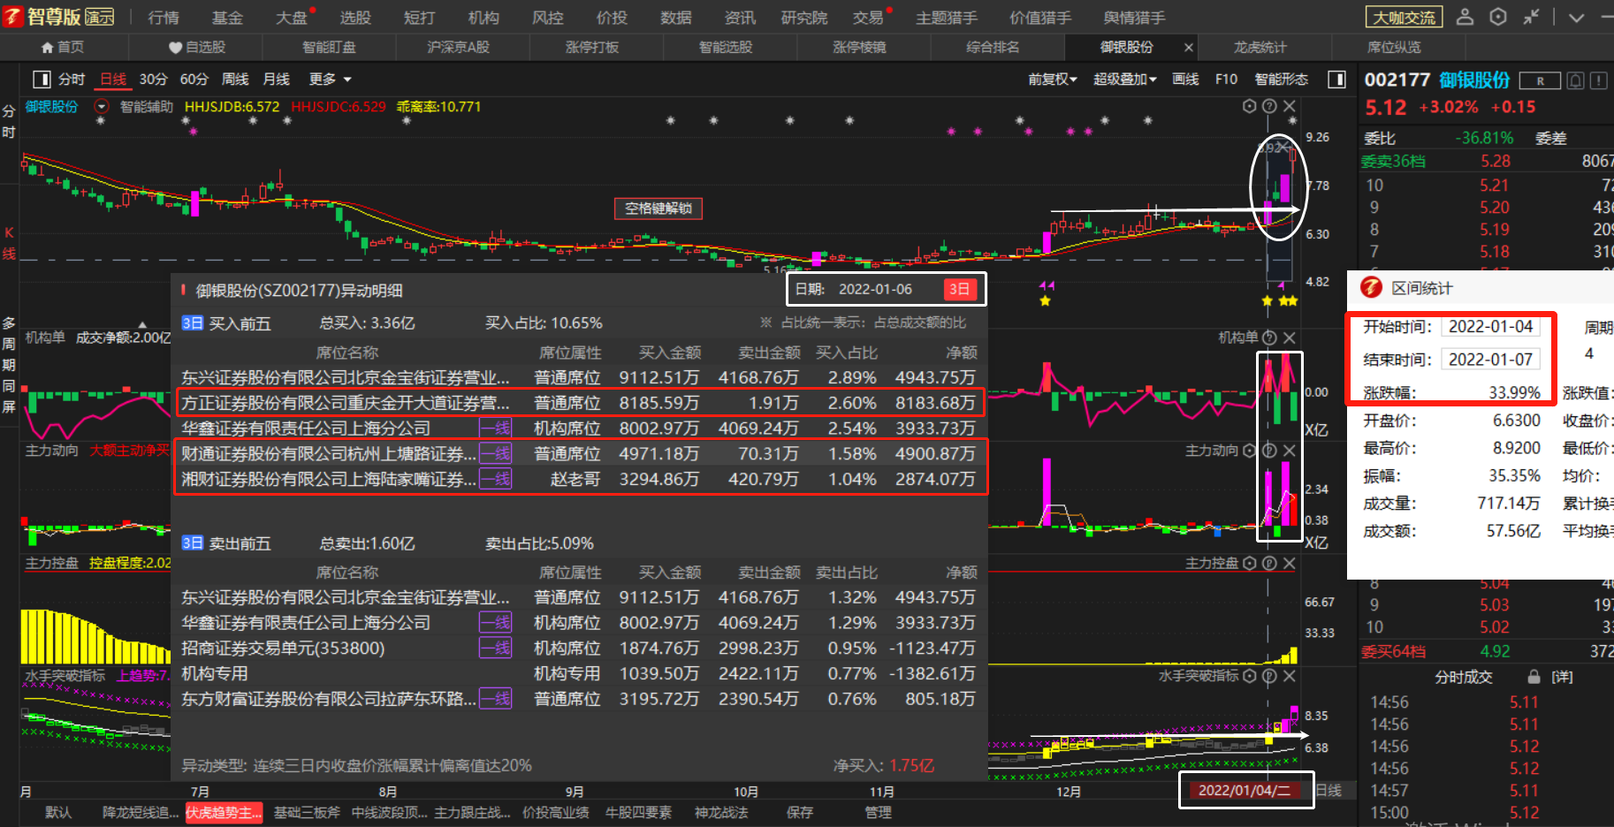Screen dimensions: 1614x827
Task: Open help for 机构单 indicator
Action: 1269,338
